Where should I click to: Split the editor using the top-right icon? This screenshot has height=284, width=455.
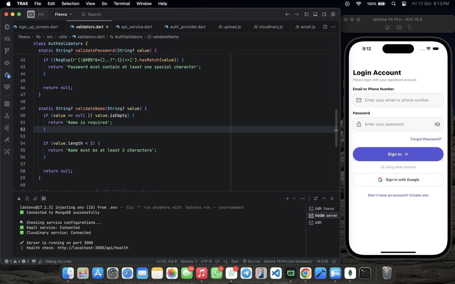coord(325,27)
